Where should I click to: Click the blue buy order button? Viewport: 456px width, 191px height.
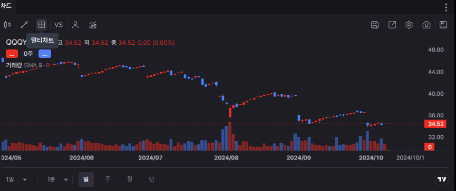coord(45,54)
